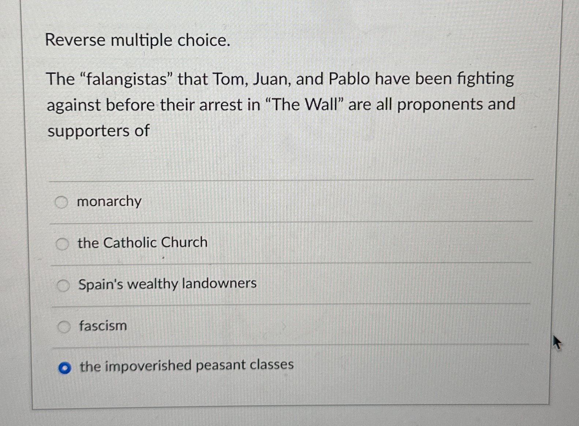The height and width of the screenshot is (426, 579).
Task: Click the monarchy answer text label
Action: coord(108,201)
